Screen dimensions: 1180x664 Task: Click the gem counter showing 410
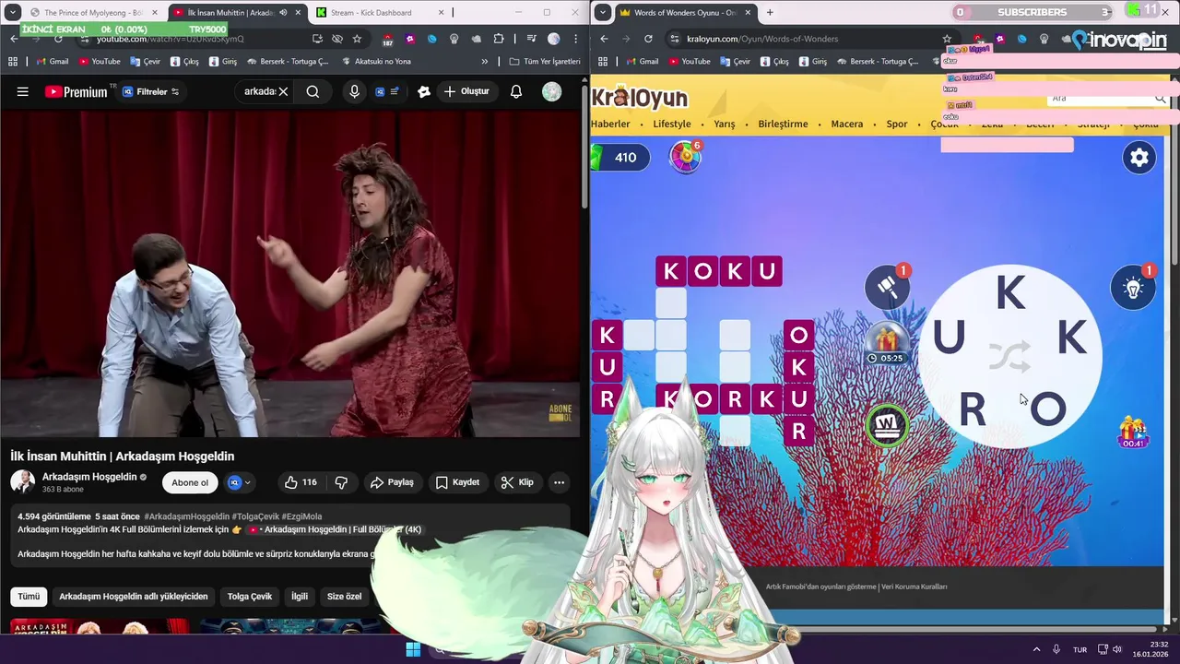pyautogui.click(x=620, y=157)
